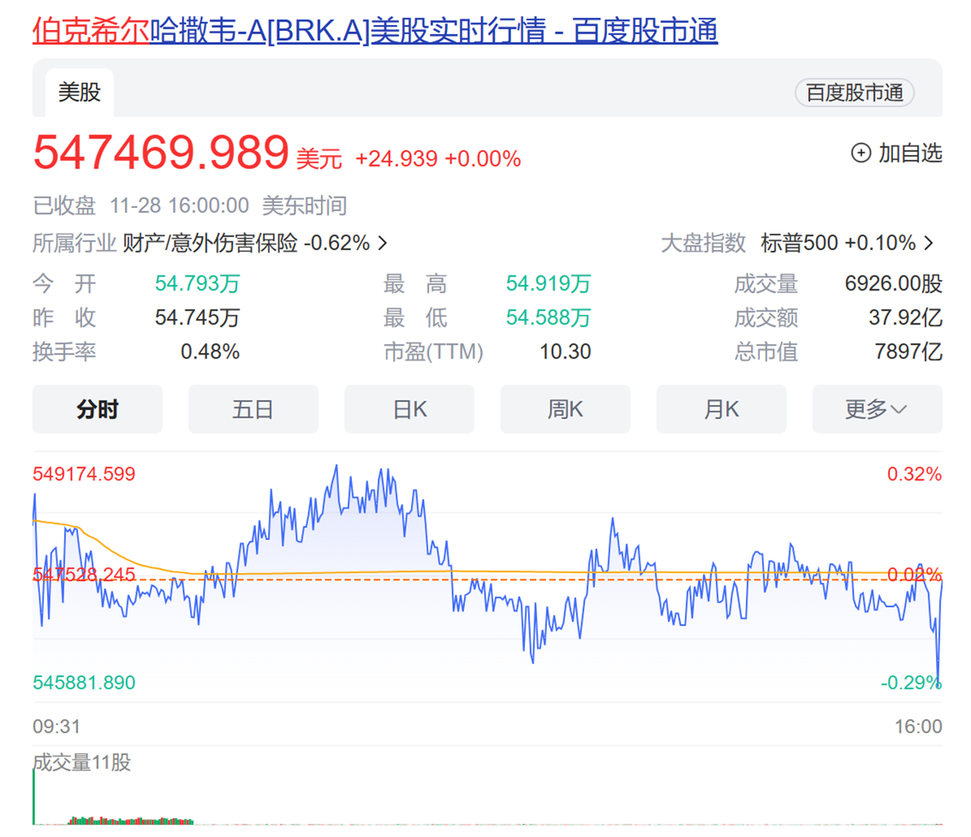Switch to the 日K chart tab

pyautogui.click(x=409, y=409)
